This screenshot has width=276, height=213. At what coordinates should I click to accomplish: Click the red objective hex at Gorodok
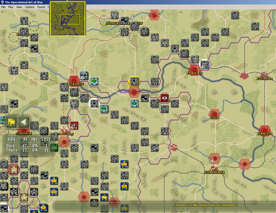(24, 131)
